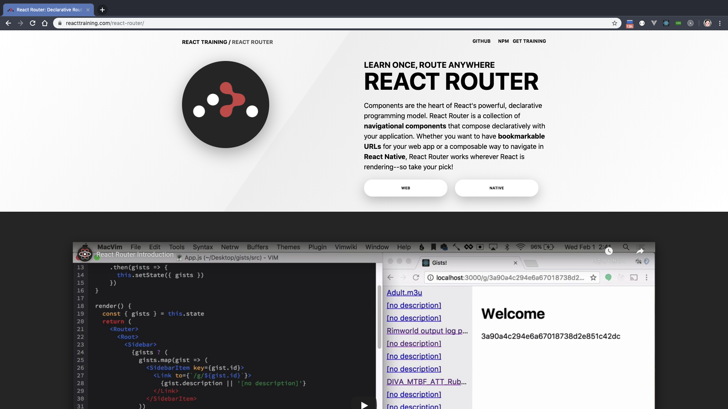Select the React Router browser tab

click(x=49, y=10)
